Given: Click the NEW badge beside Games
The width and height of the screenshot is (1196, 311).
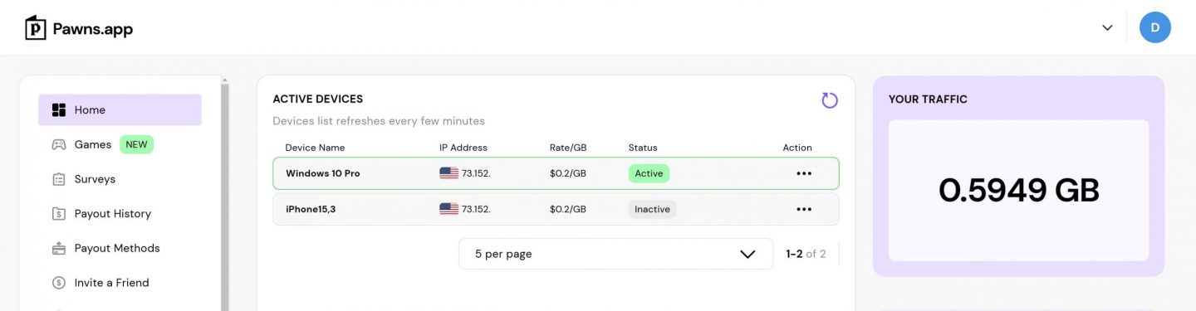Looking at the screenshot, I should [136, 144].
